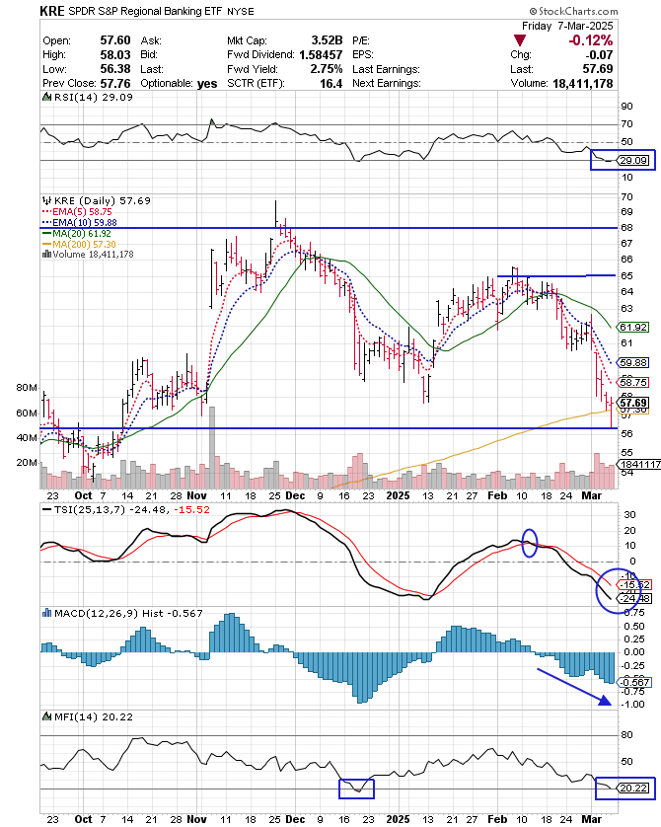Viewport: 661px width, 827px height.
Task: Click the SPDR S&P Regional Banking ETF name
Action: click(x=145, y=11)
